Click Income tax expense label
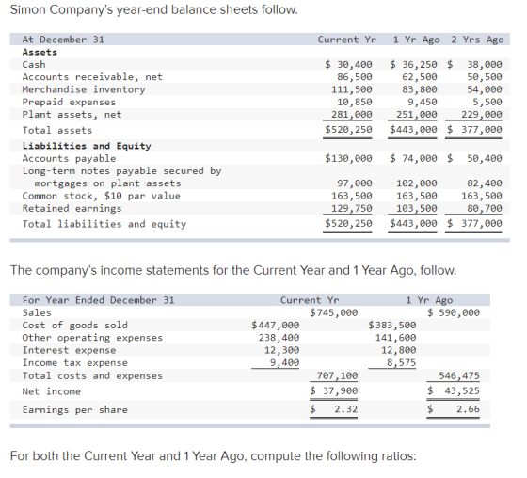 click(x=75, y=362)
